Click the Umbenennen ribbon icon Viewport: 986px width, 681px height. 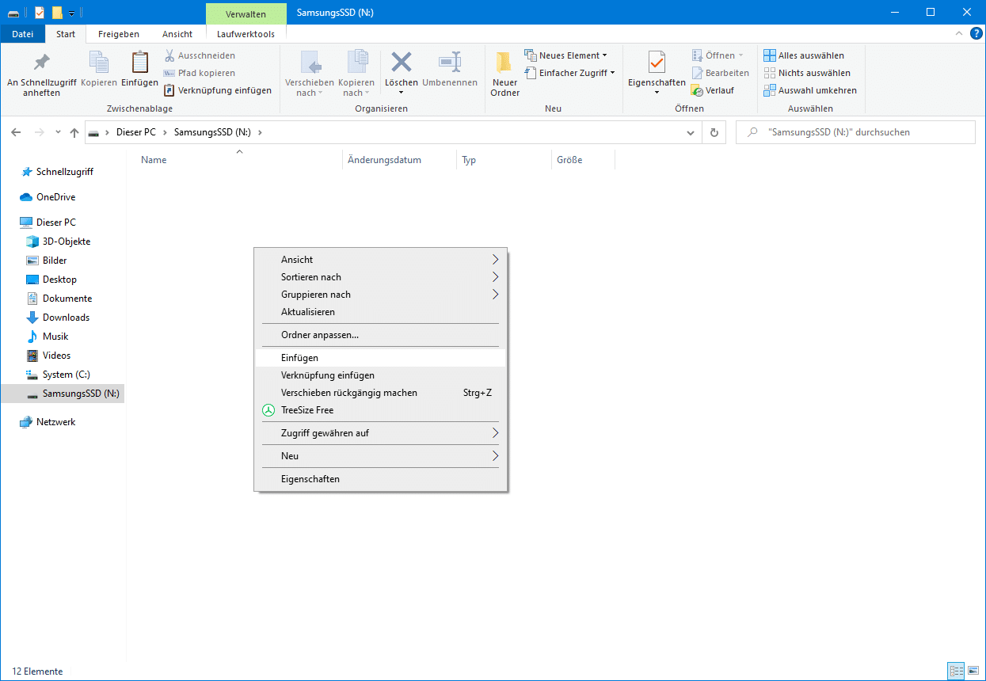[x=450, y=69]
